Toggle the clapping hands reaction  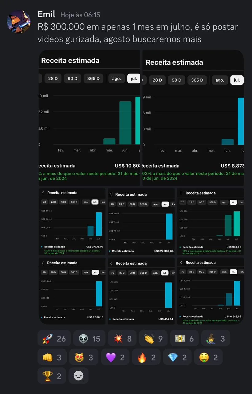153,339
